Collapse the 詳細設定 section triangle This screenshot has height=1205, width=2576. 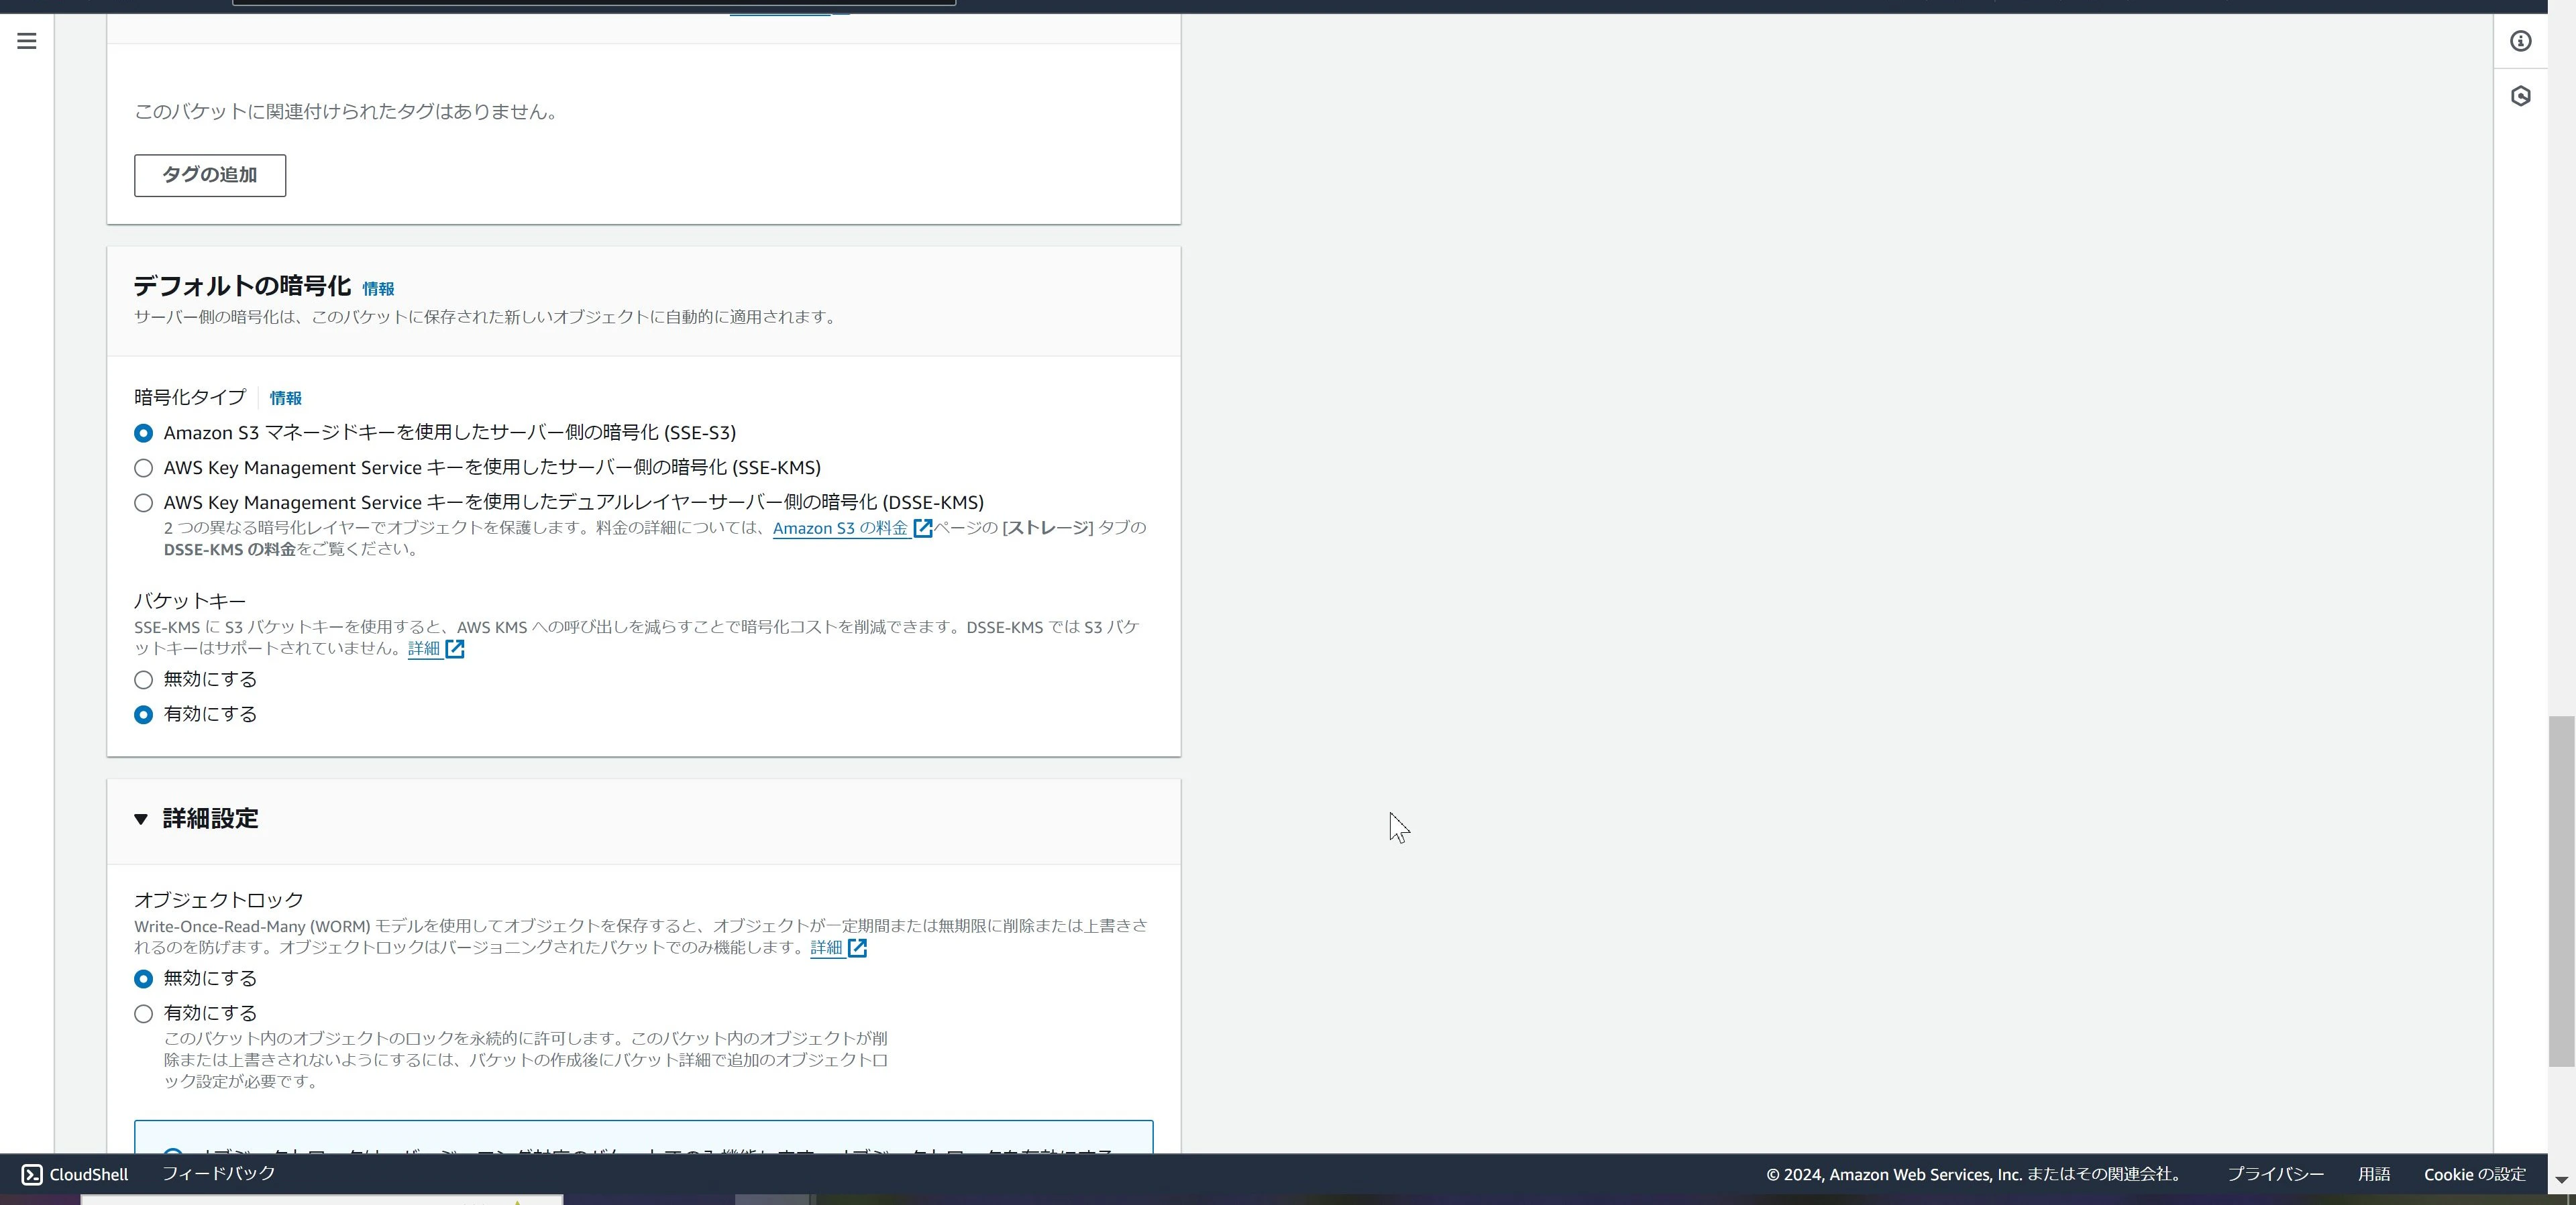pos(141,819)
